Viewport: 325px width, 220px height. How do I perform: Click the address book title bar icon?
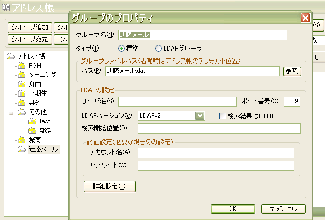pyautogui.click(x=6, y=8)
